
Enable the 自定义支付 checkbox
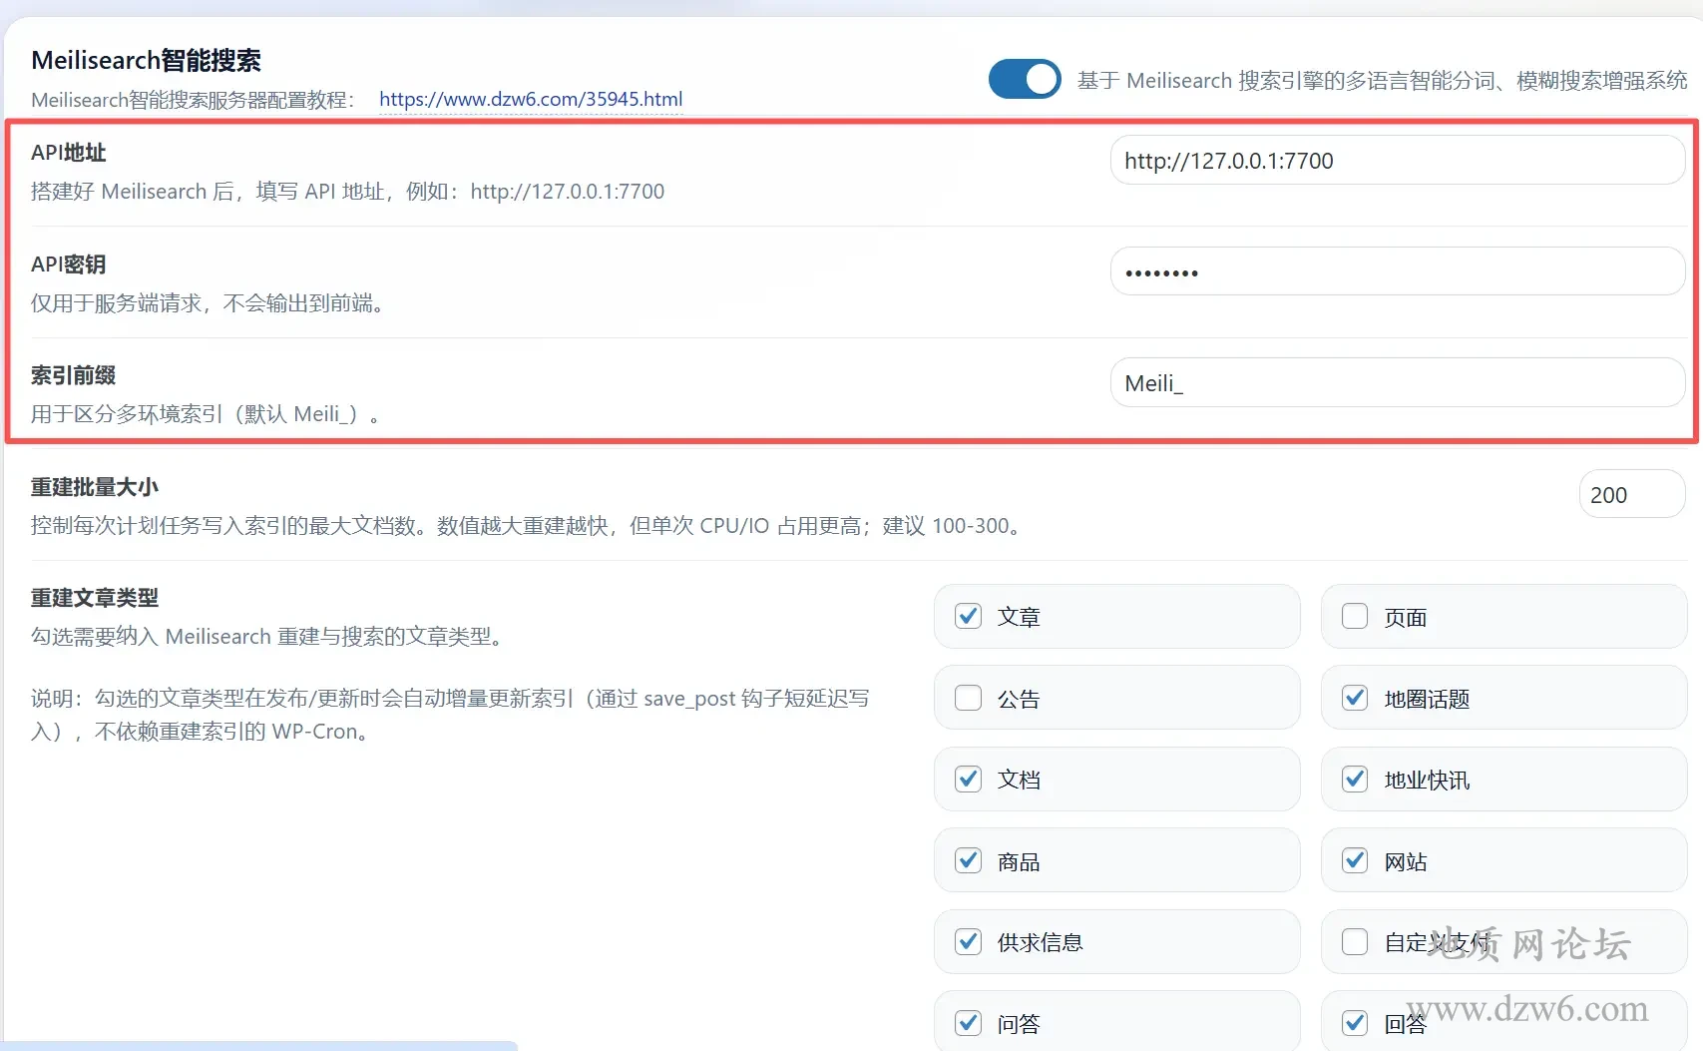pos(1354,941)
